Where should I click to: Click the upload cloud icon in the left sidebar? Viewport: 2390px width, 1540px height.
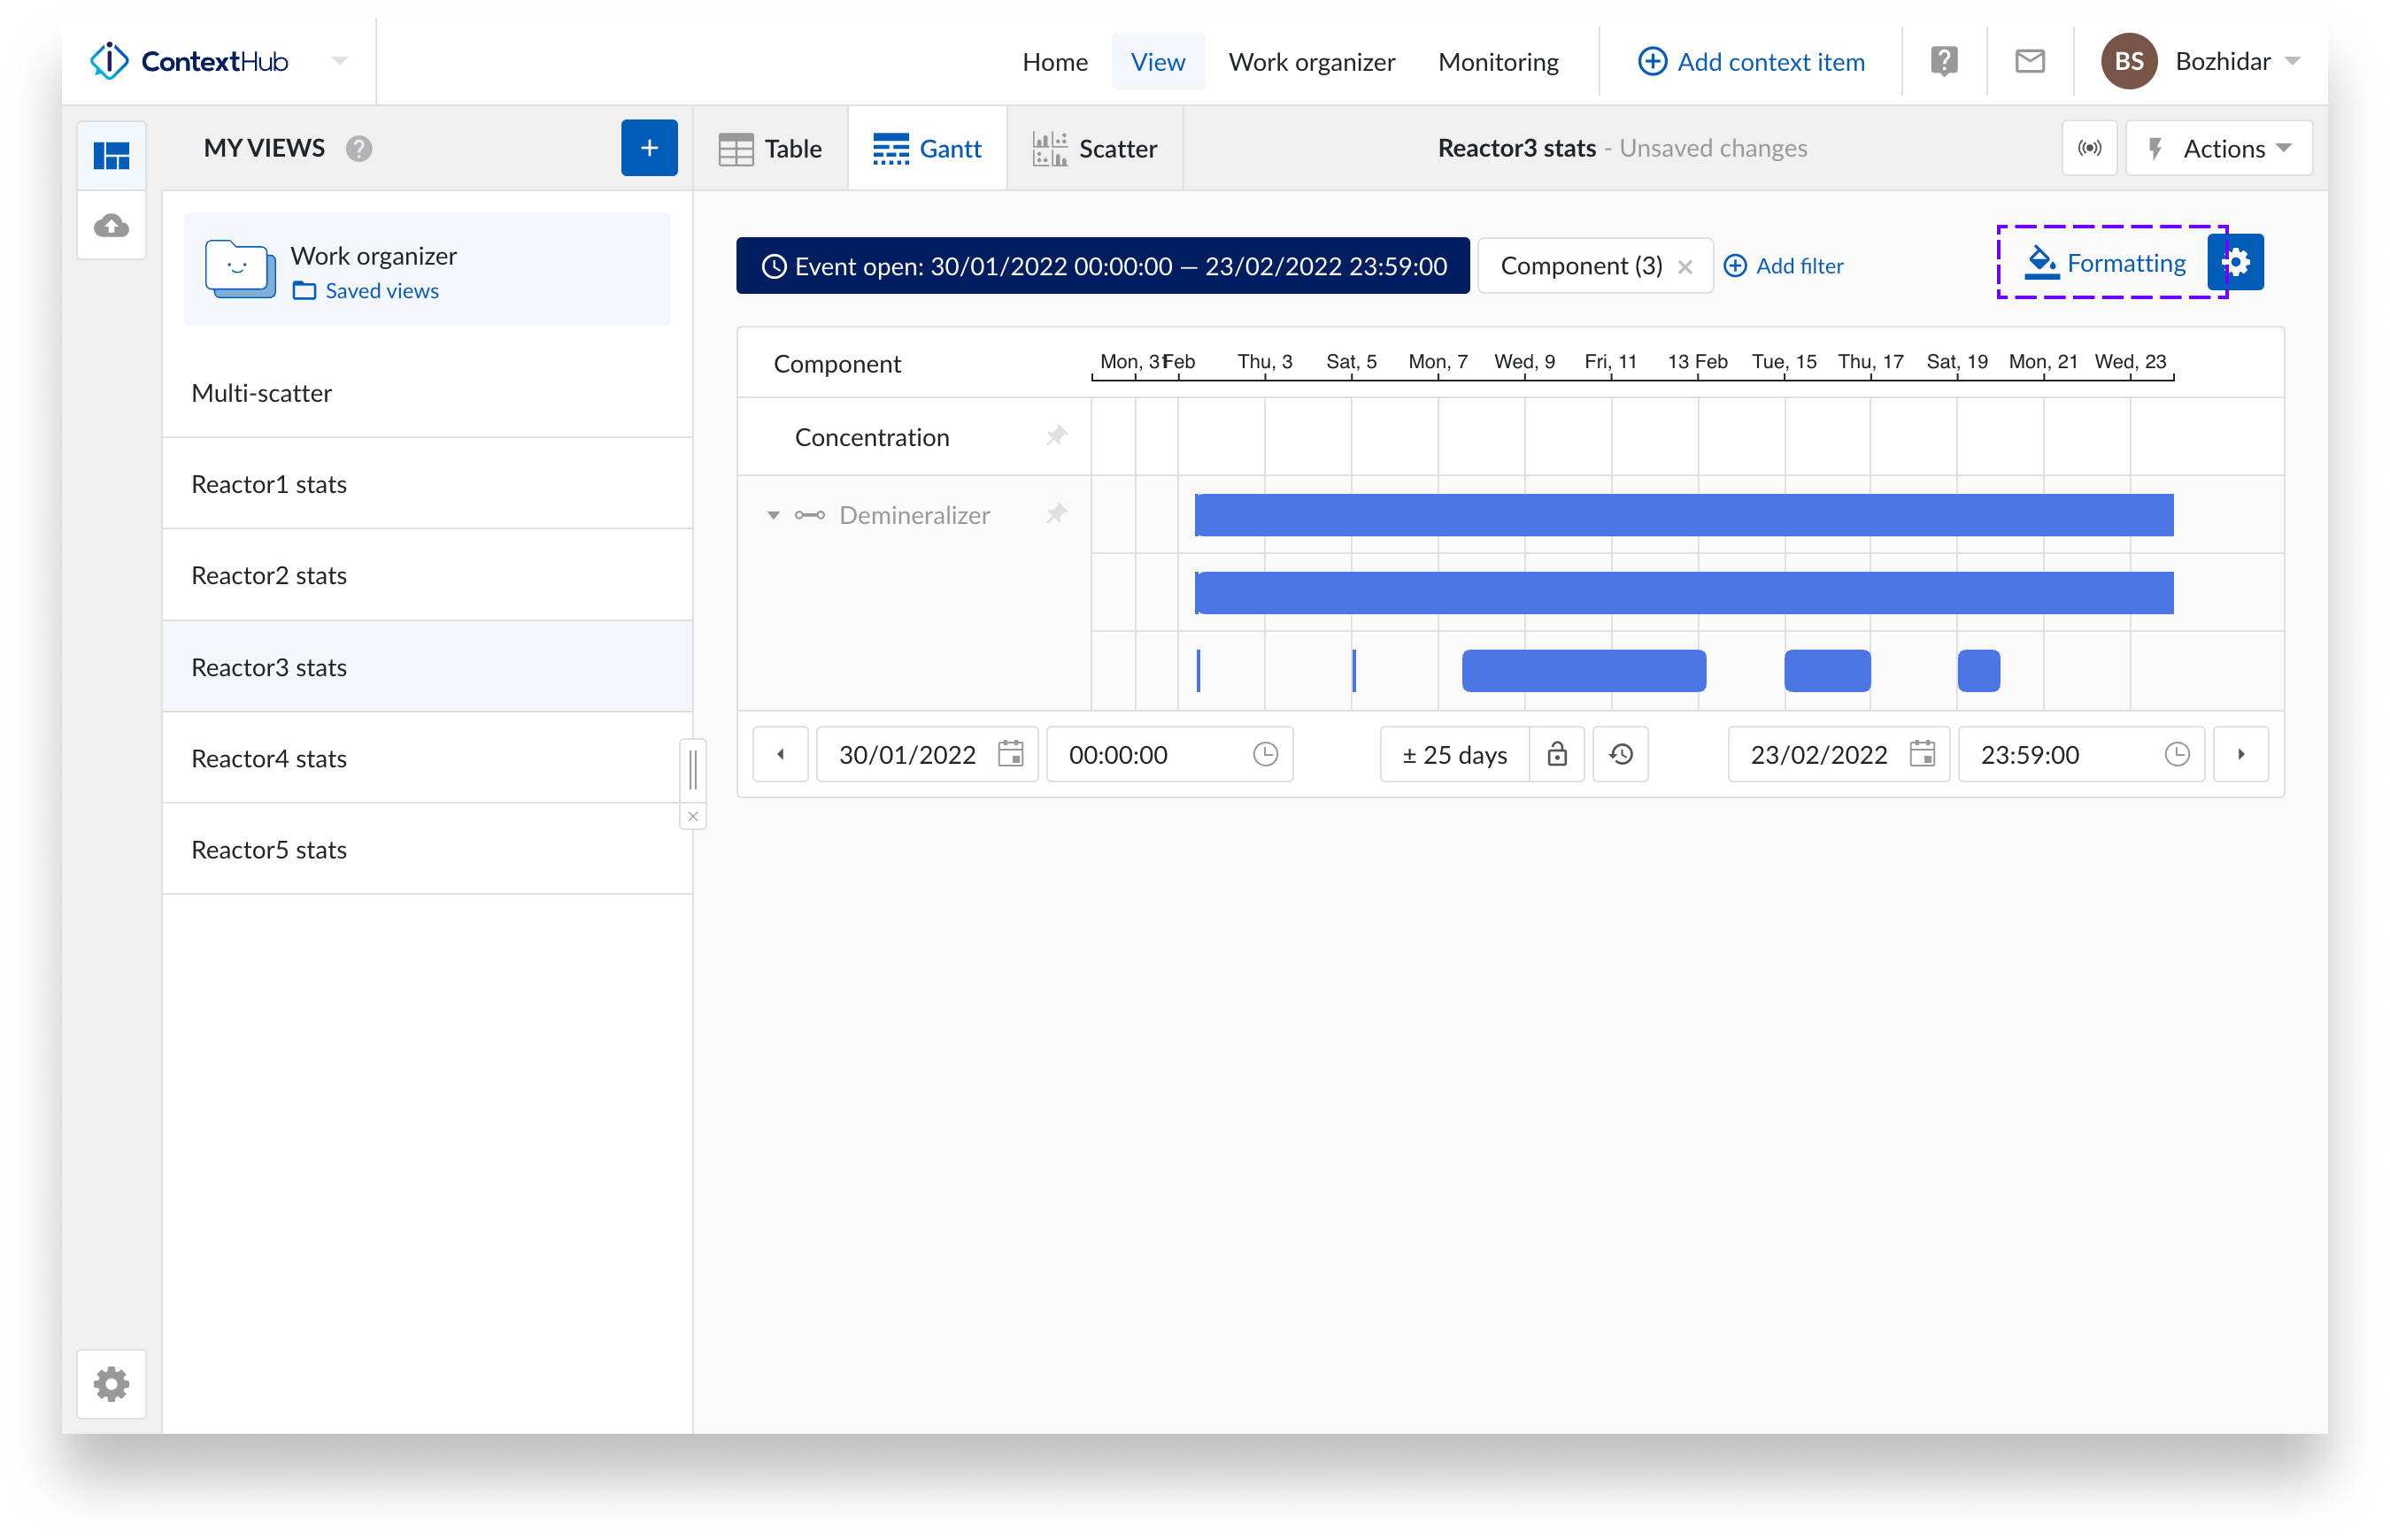(111, 226)
